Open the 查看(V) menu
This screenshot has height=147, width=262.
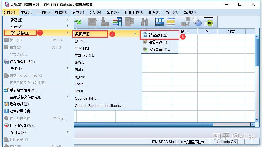(44, 12)
